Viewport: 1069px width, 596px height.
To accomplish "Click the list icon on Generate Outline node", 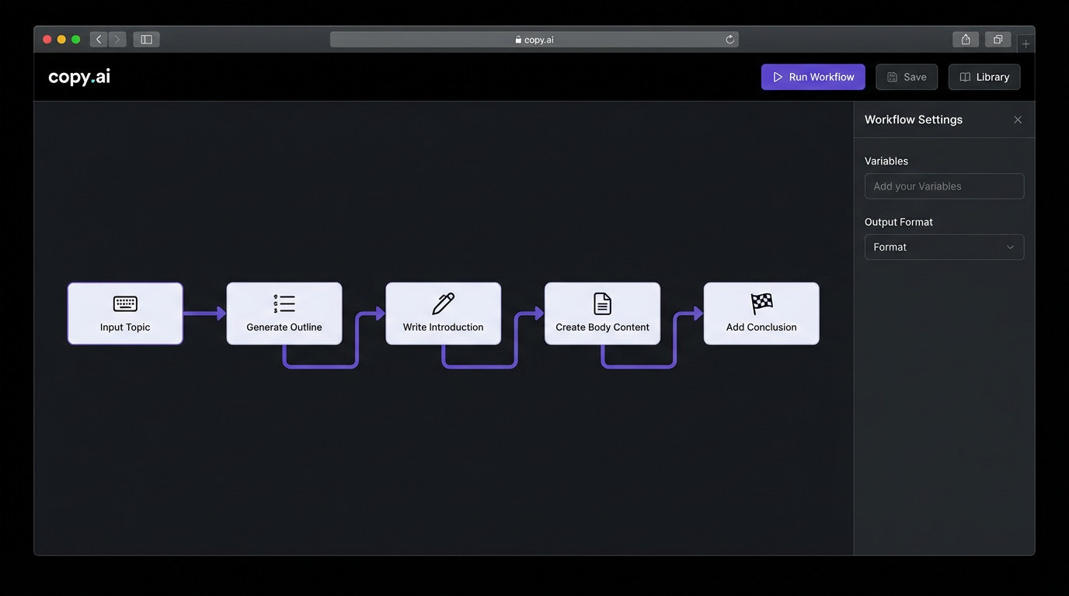I will (284, 303).
